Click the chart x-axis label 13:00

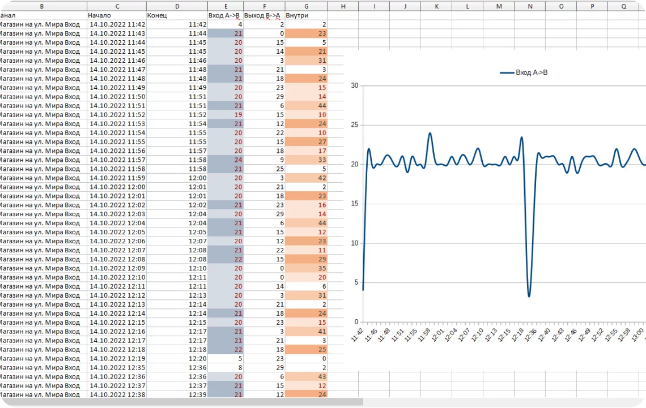637,335
